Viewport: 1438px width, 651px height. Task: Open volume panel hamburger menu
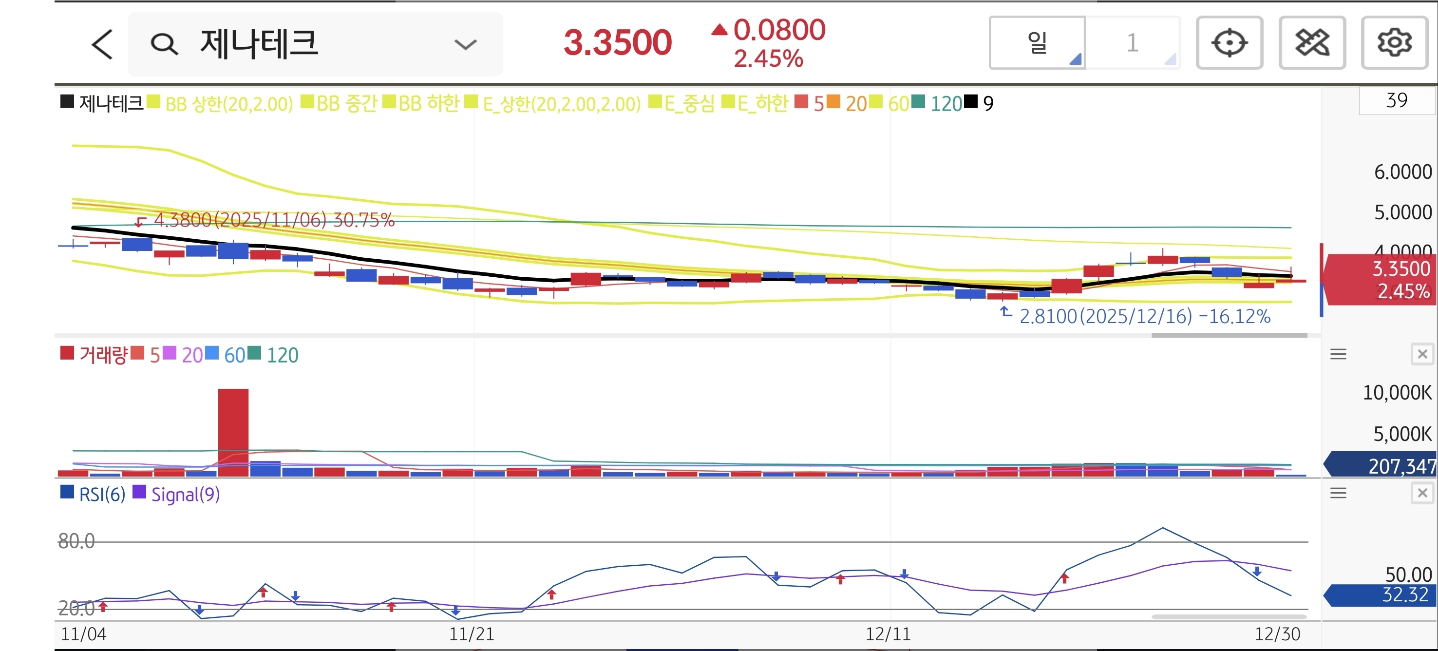[1338, 354]
